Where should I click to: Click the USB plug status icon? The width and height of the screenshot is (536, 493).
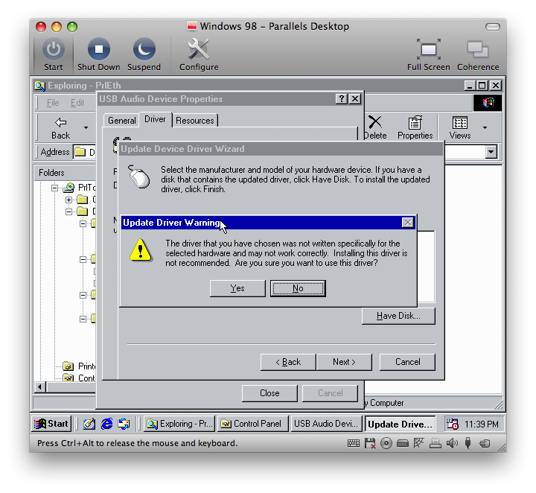468,443
